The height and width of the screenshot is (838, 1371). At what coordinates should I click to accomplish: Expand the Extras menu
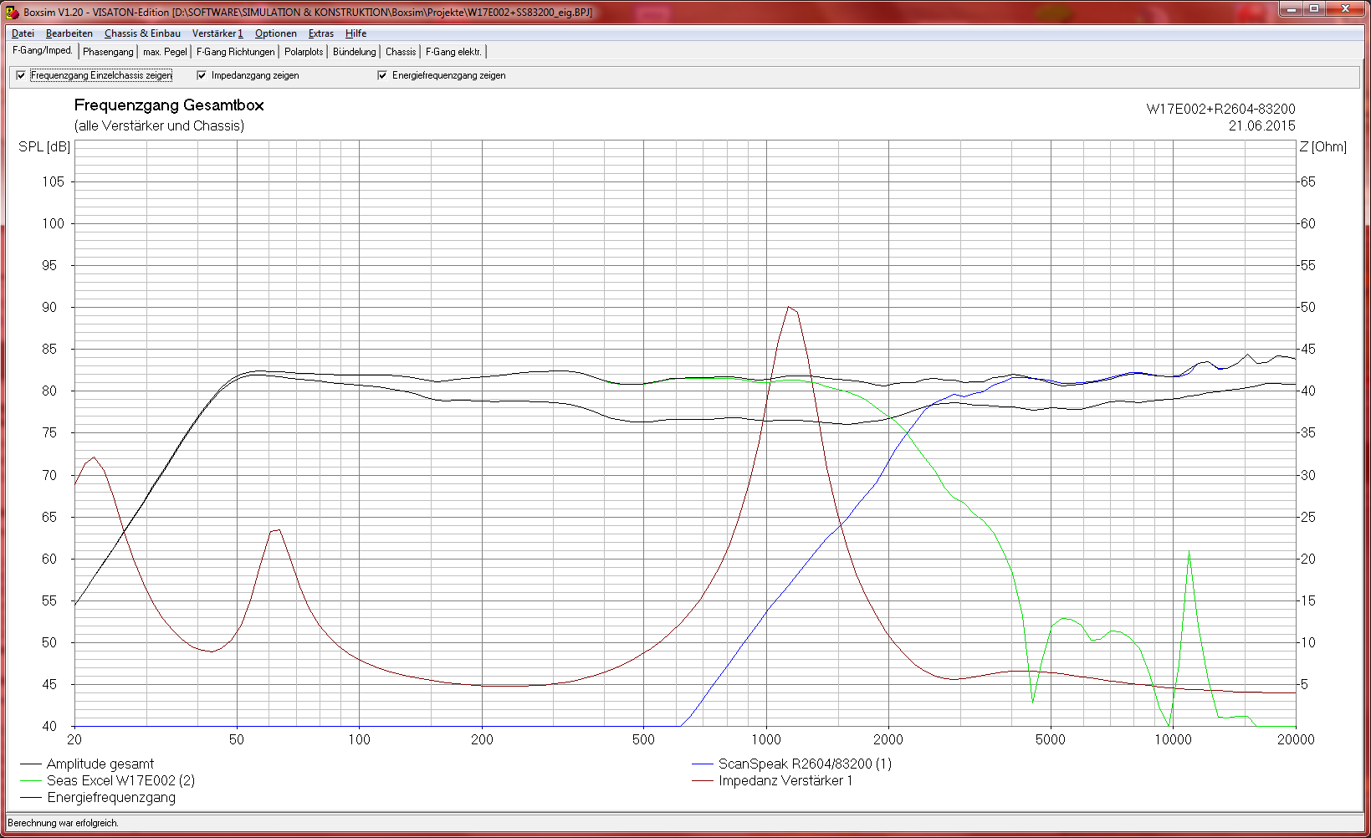click(x=320, y=33)
